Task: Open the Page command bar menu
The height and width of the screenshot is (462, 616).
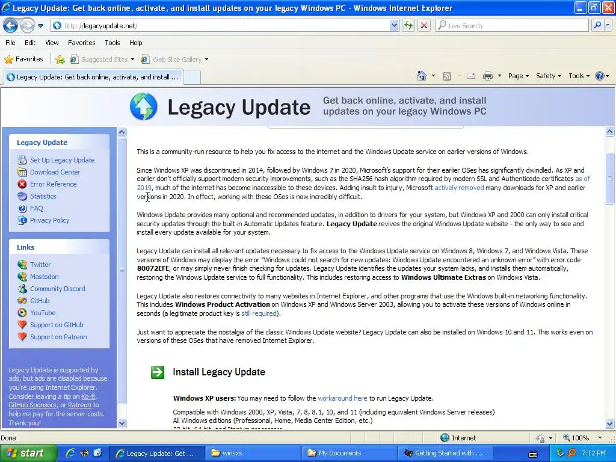Action: tap(518, 76)
